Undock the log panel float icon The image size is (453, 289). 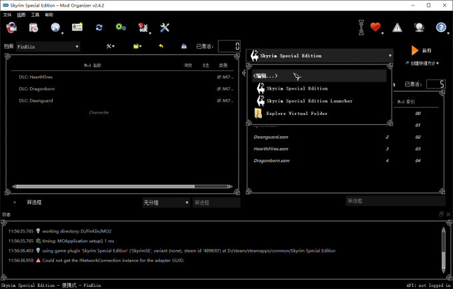[441, 214]
